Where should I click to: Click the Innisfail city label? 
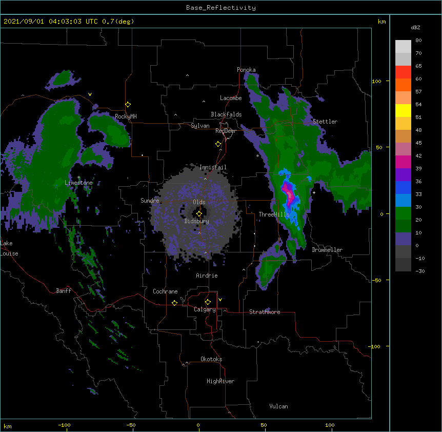point(213,167)
